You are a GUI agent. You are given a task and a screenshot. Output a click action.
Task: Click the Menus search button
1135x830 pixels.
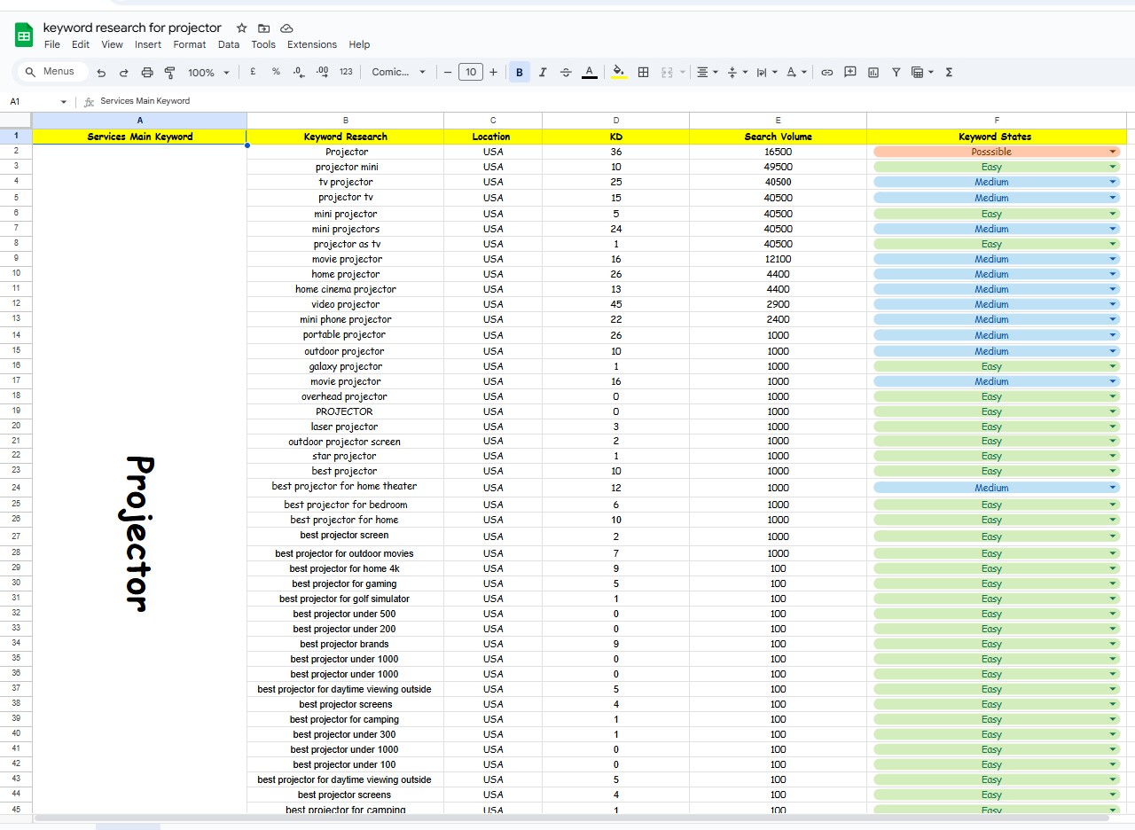[51, 72]
